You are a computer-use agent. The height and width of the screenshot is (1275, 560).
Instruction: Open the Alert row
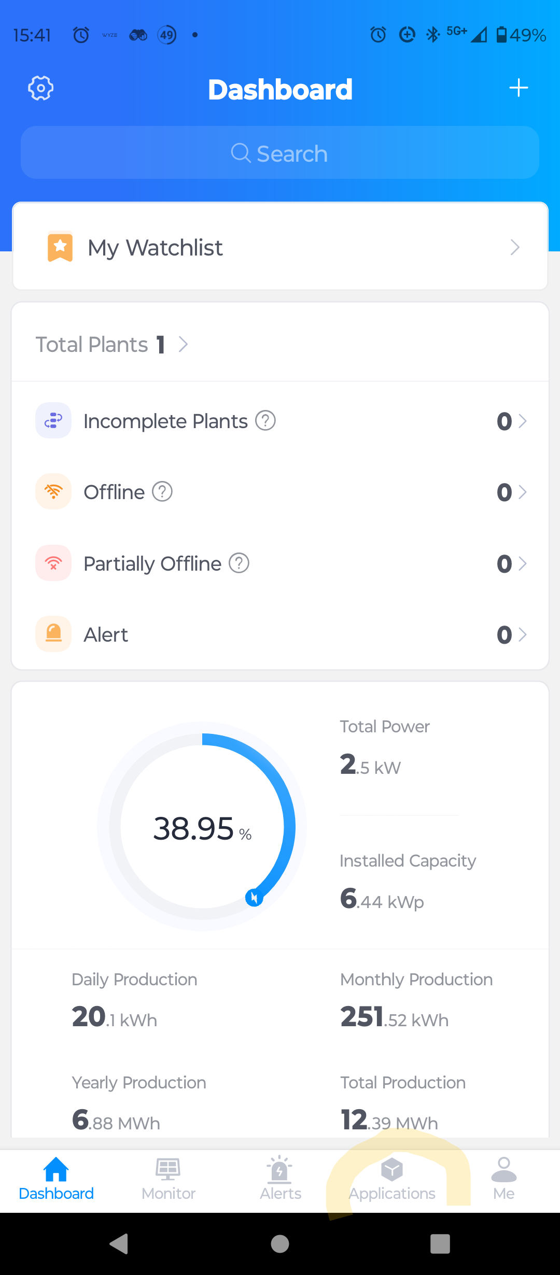(280, 634)
